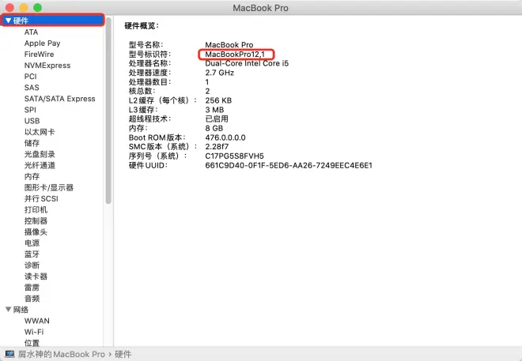Click the L2 cache value 256 KB
The height and width of the screenshot is (361, 522).
pyautogui.click(x=218, y=100)
